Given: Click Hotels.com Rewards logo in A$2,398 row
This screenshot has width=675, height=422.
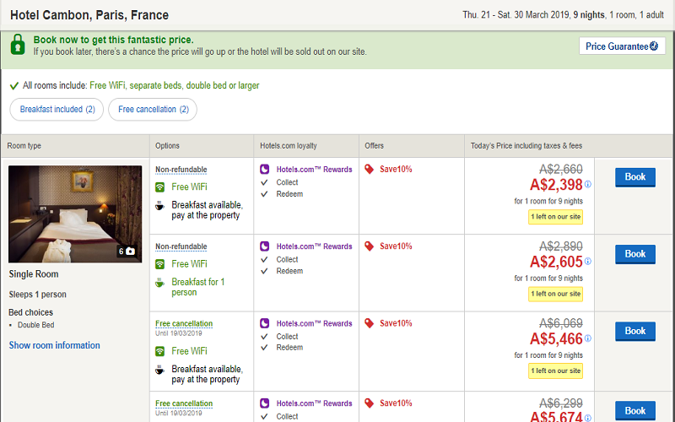Looking at the screenshot, I should tap(264, 170).
